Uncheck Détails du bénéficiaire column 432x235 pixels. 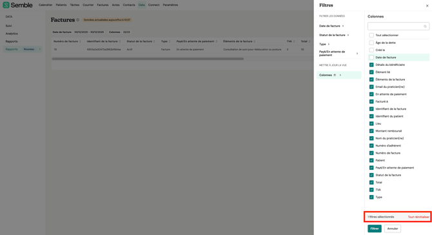point(371,65)
